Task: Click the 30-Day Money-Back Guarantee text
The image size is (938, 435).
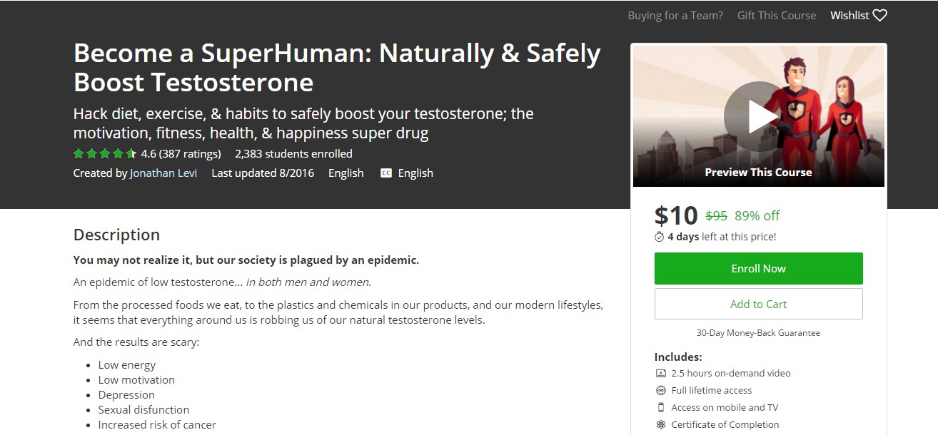Action: [758, 333]
